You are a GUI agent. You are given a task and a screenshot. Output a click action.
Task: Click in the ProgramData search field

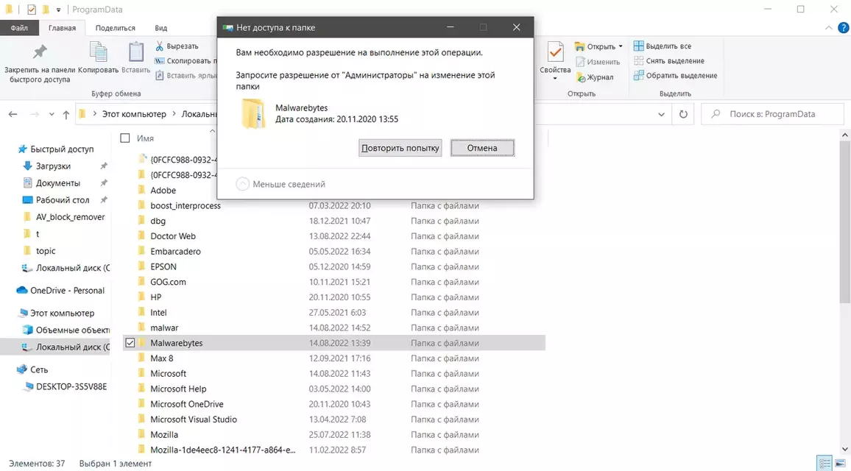coord(773,114)
